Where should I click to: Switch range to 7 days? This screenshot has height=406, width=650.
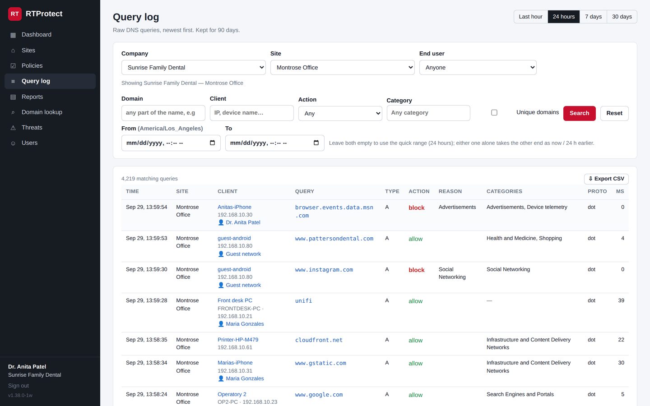click(593, 17)
